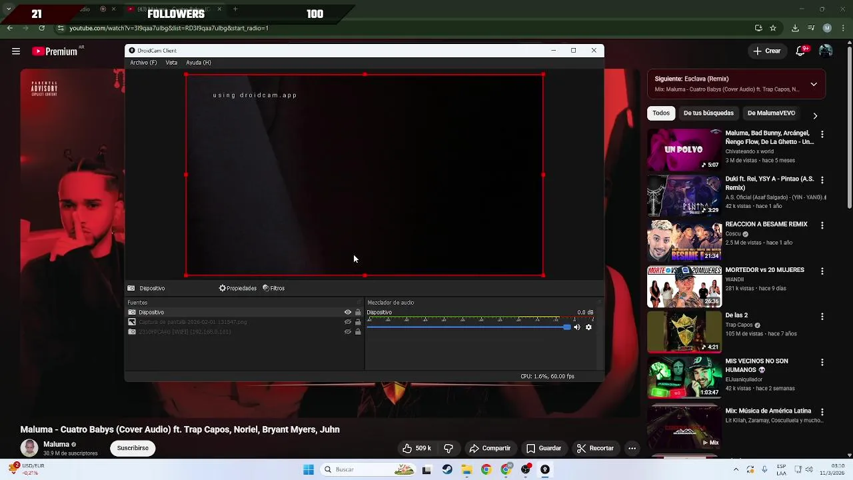Viewport: 853px width, 480px height.
Task: Open options for Reaccion a Besame Remix
Action: tap(822, 225)
